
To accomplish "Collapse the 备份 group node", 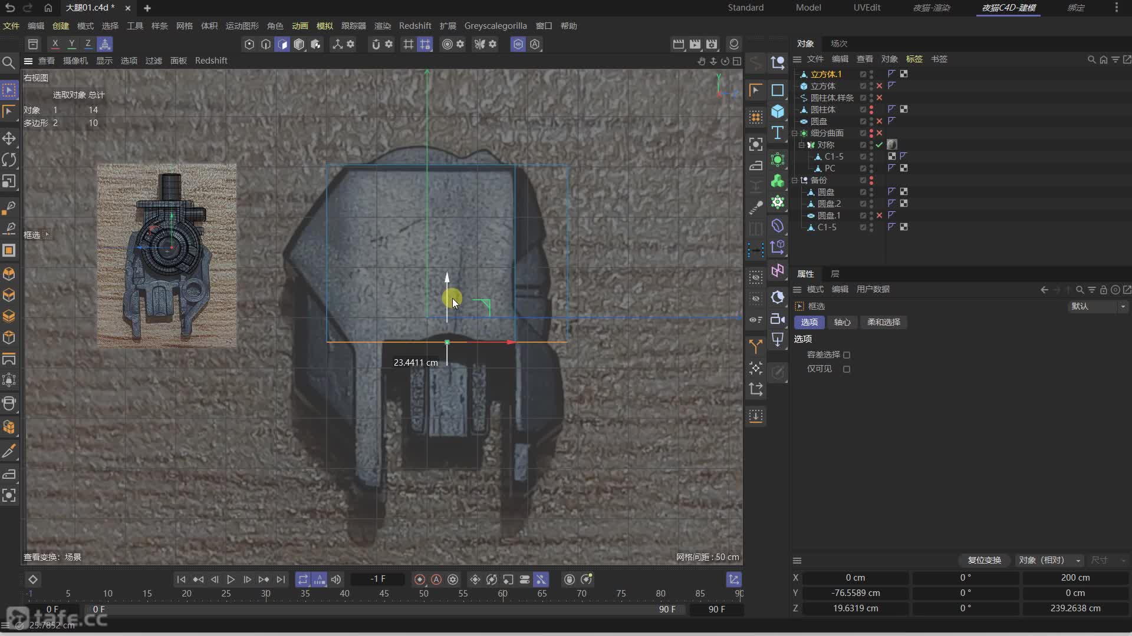I will (795, 180).
